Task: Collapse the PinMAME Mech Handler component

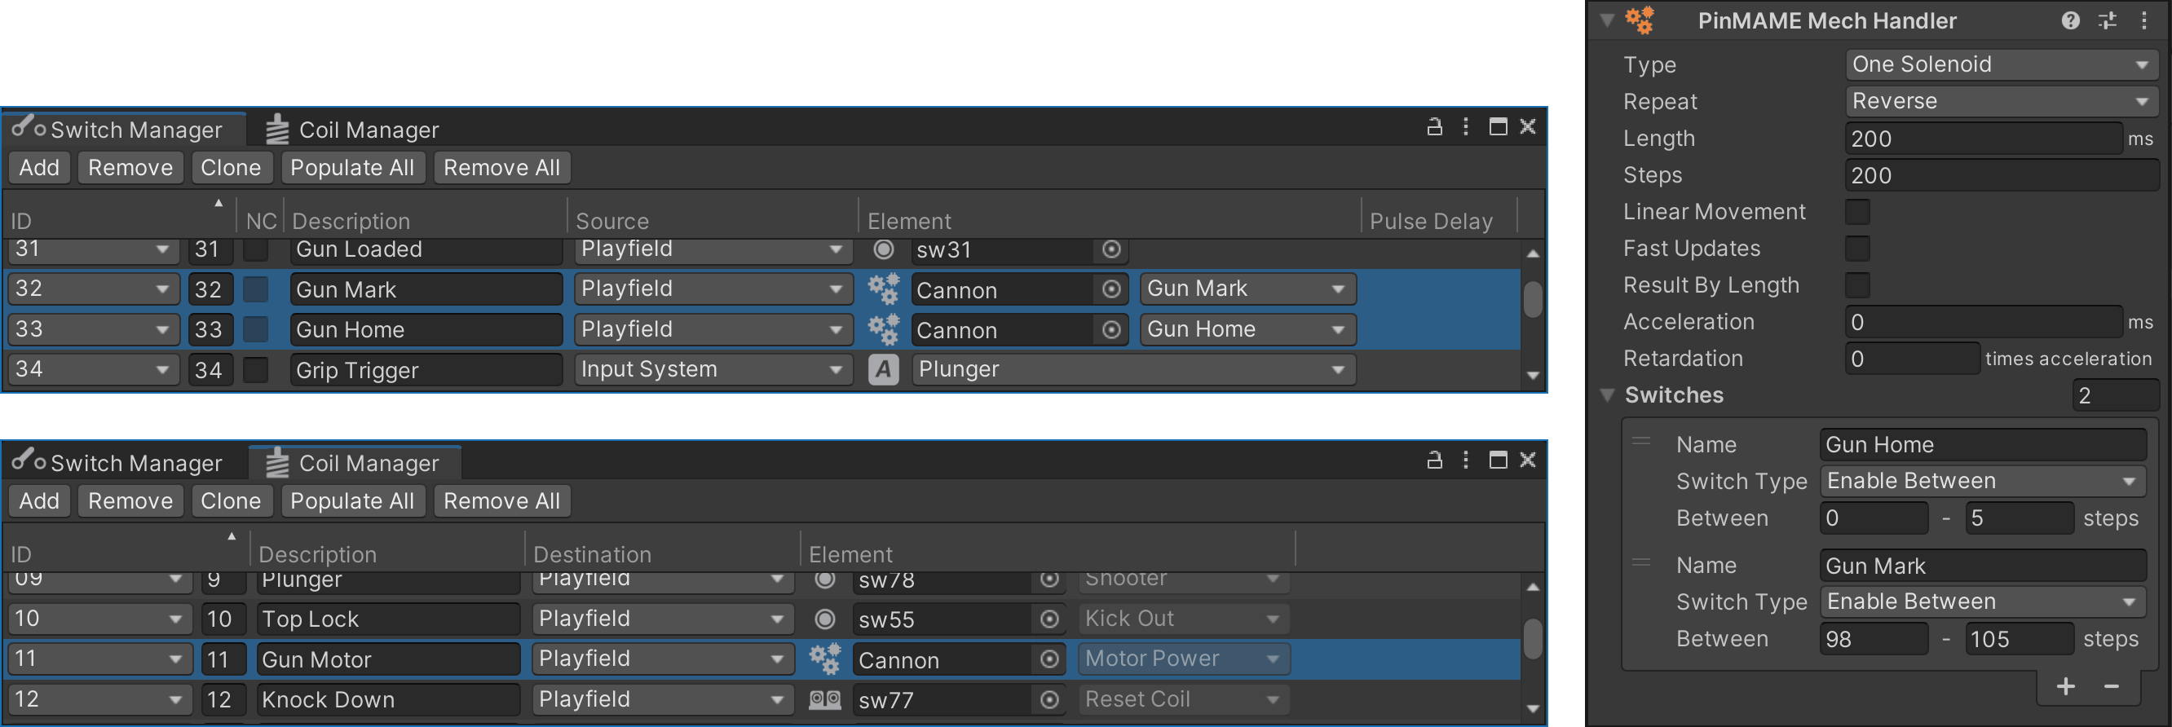Action: pos(1607,20)
